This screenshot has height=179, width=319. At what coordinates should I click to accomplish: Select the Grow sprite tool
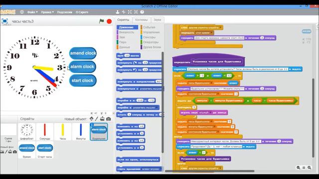click(x=130, y=12)
